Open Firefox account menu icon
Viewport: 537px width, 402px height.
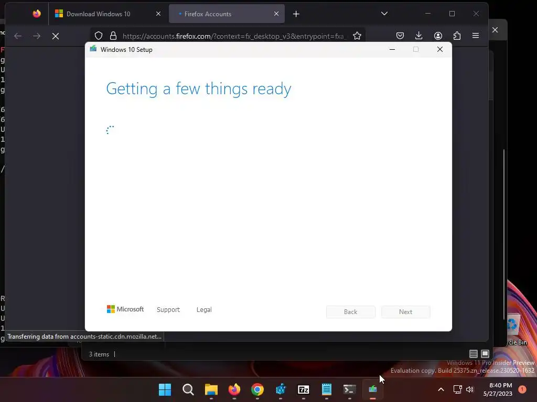pyautogui.click(x=438, y=36)
